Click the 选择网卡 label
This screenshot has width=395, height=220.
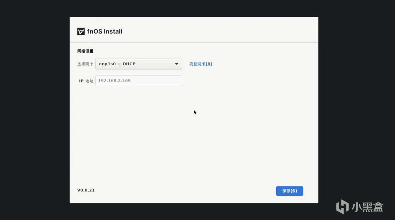[85, 64]
